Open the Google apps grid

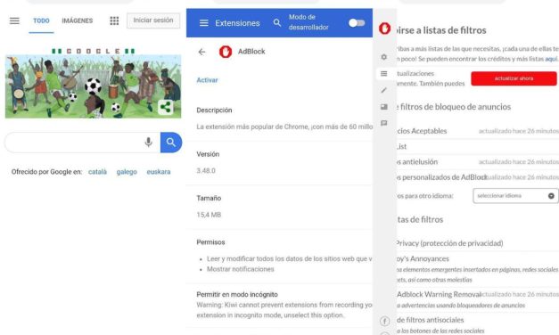pyautogui.click(x=114, y=20)
